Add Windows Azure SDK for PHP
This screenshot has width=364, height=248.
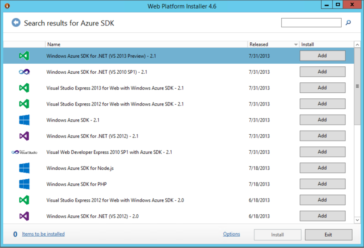(322, 184)
